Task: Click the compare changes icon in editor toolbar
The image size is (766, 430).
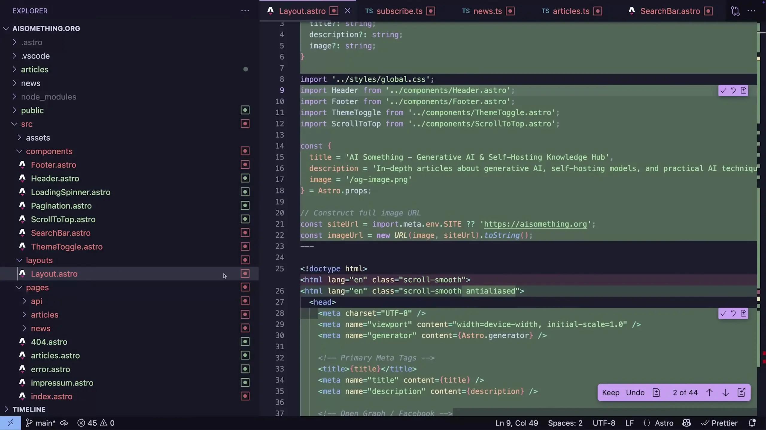Action: (x=735, y=11)
